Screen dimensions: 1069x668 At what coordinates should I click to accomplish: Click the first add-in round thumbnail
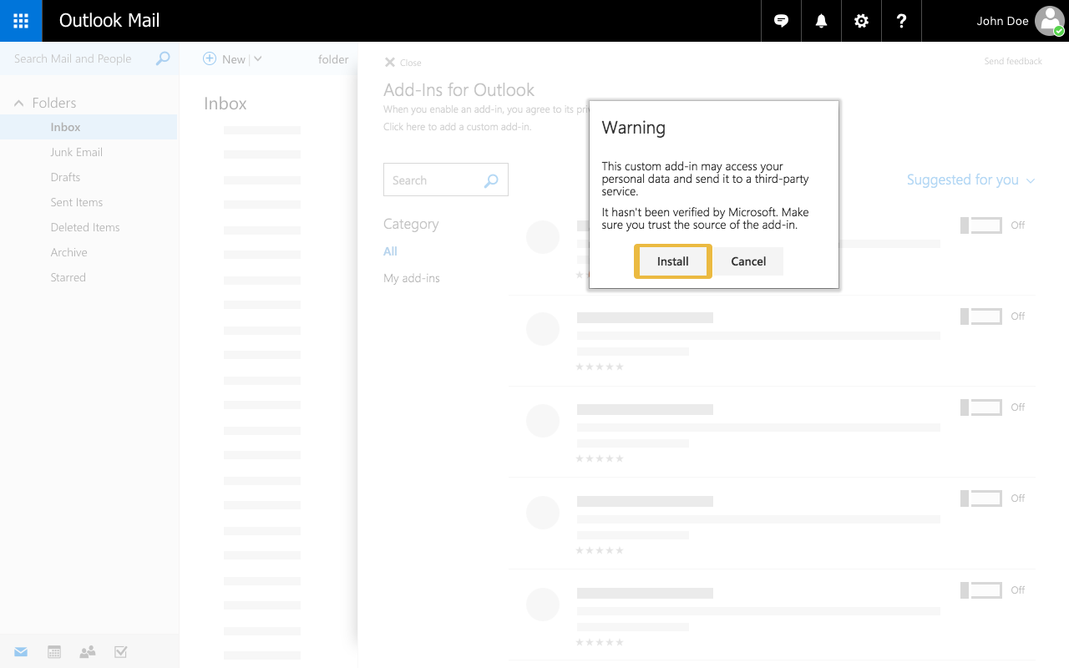point(543,238)
